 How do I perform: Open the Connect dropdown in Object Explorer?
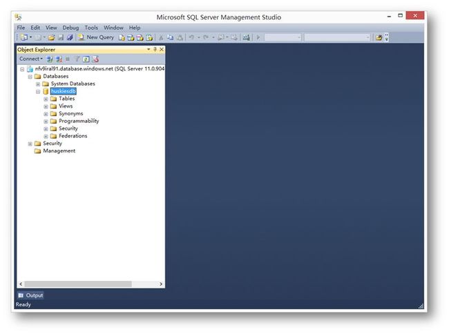coord(31,59)
